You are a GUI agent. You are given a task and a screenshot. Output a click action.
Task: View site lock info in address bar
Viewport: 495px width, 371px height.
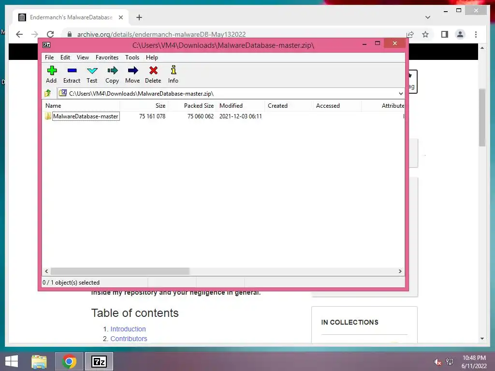coord(70,34)
